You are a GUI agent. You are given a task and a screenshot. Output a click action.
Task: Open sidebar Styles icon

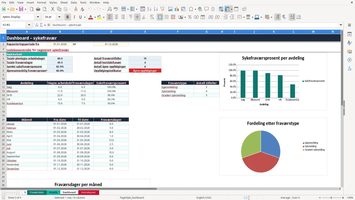point(349,43)
